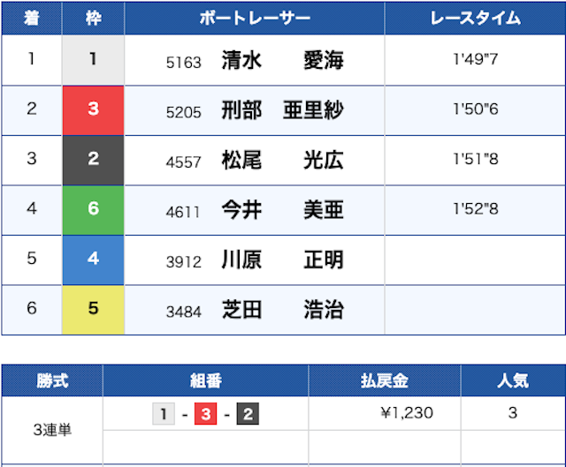Open racer 清水 愛海 profile
This screenshot has height=467, width=566.
click(281, 61)
